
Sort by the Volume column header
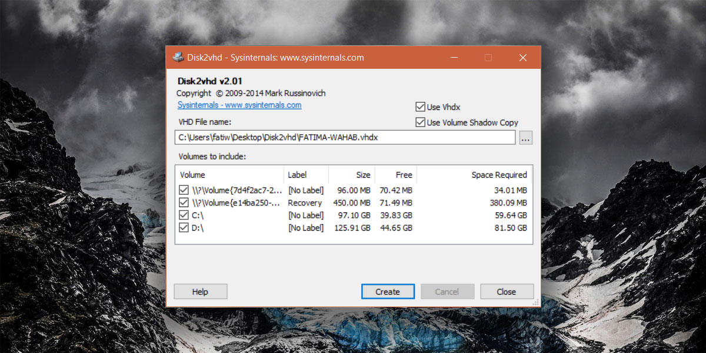[229, 175]
